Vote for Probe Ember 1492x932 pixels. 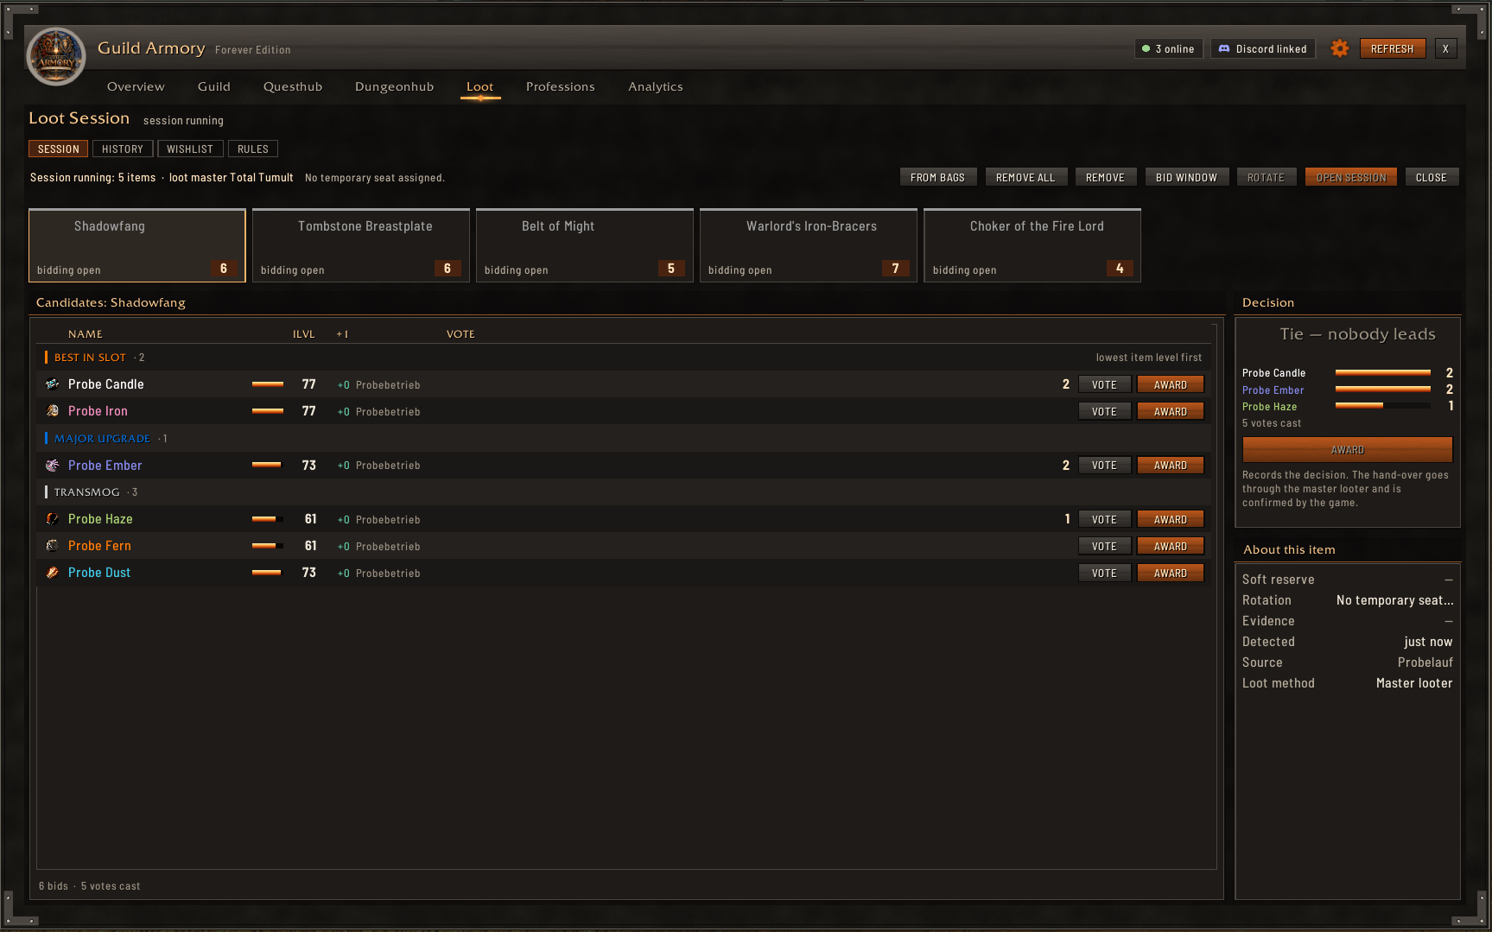click(x=1104, y=466)
